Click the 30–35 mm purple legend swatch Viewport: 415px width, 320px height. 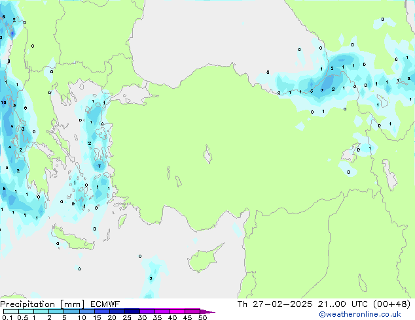[147, 312]
